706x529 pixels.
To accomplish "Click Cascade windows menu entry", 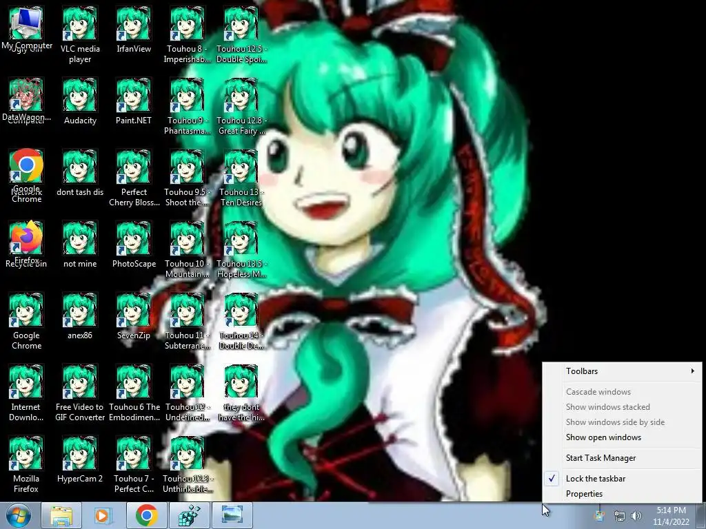I will click(623, 392).
